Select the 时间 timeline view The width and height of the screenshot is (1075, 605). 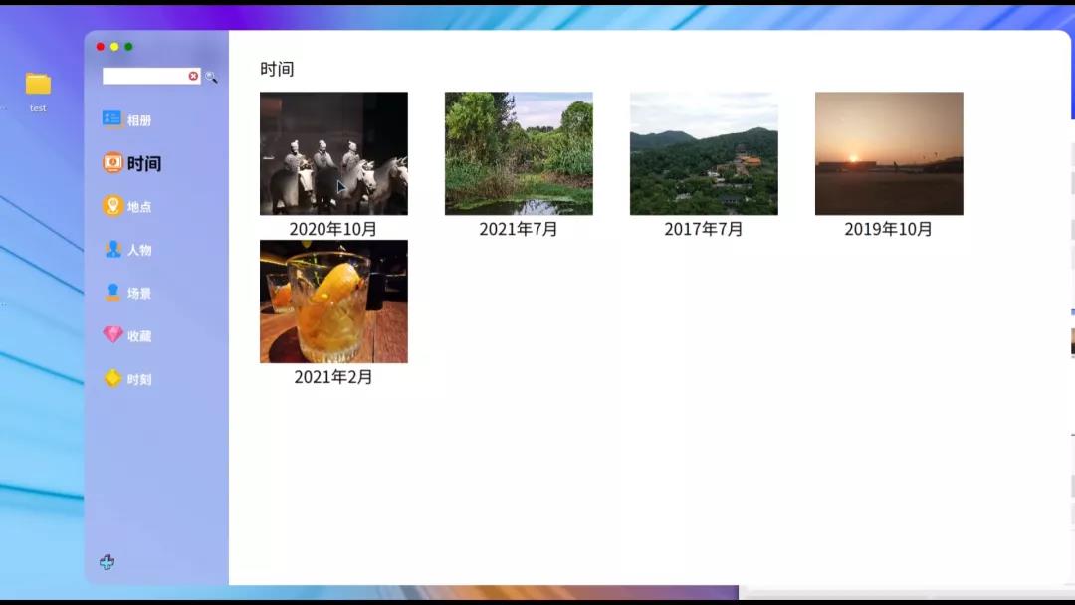coord(134,163)
